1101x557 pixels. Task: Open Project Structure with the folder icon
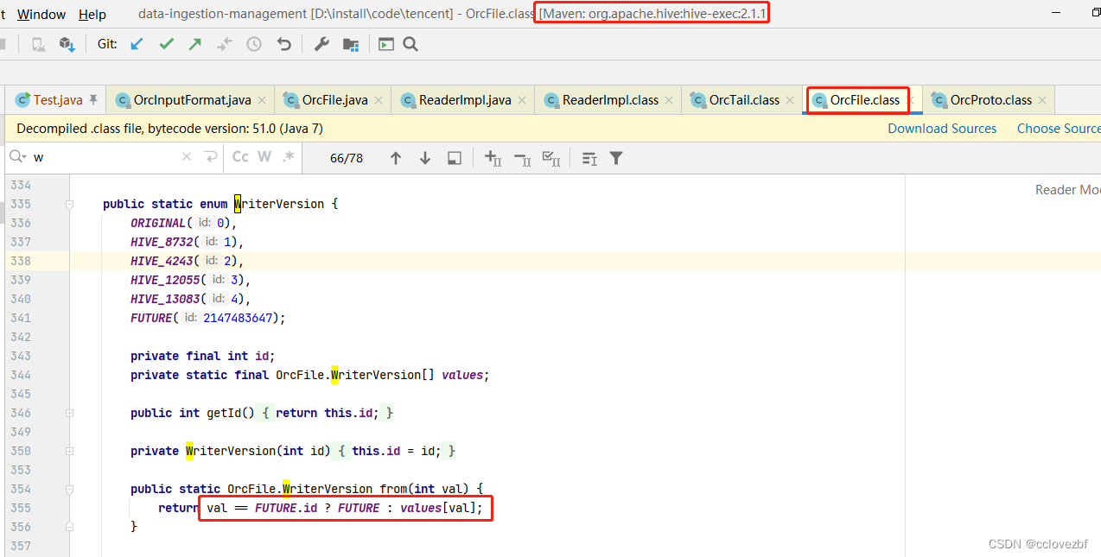click(x=350, y=43)
